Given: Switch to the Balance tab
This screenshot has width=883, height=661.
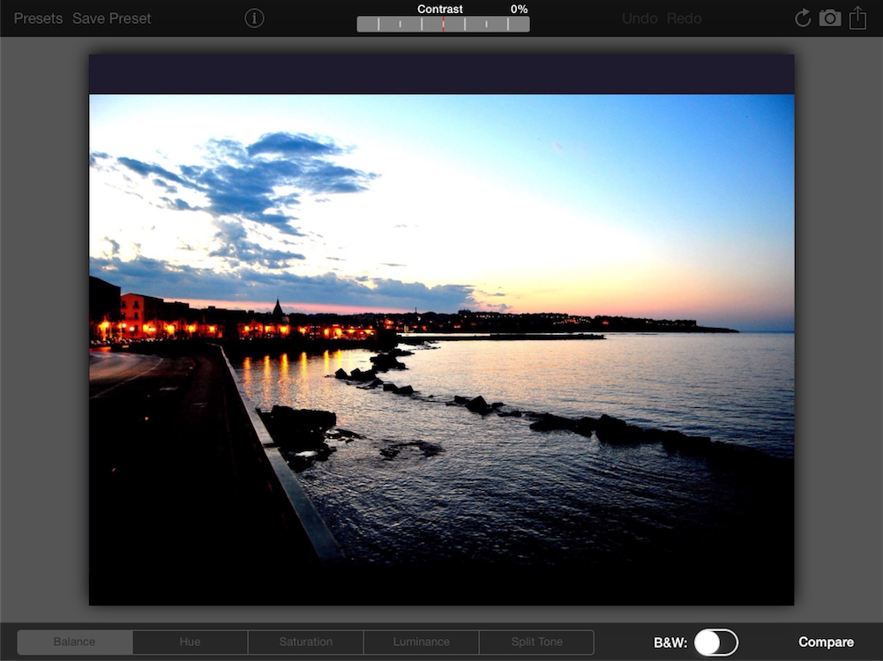Looking at the screenshot, I should 75,642.
